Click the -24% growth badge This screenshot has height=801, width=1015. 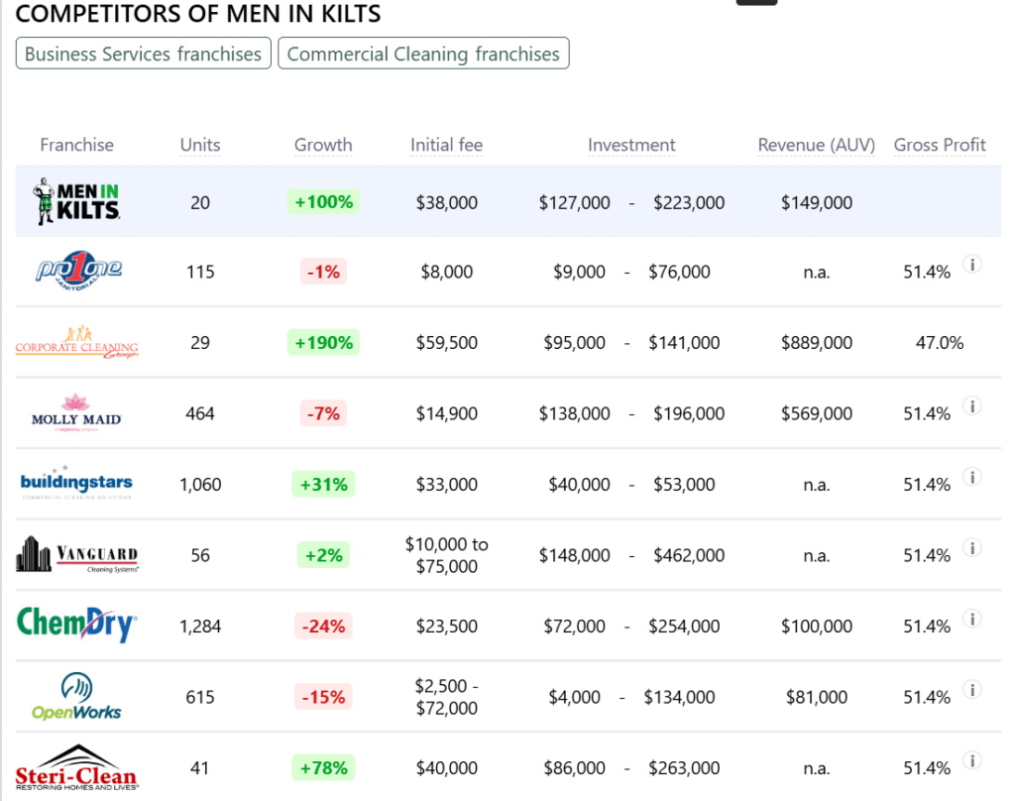click(324, 627)
